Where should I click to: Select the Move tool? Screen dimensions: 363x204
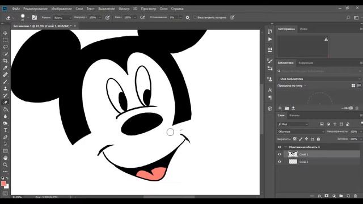(5, 33)
